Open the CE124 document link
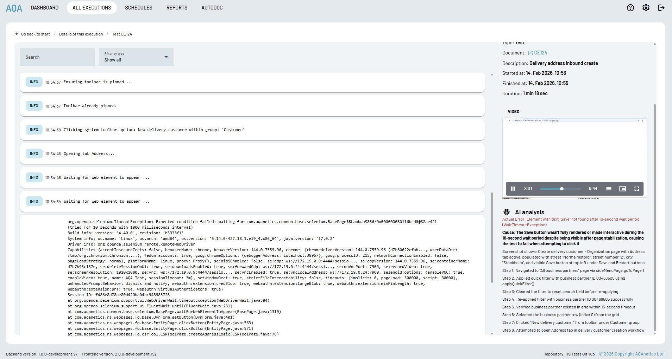The width and height of the screenshot is (672, 359). pyautogui.click(x=540, y=53)
